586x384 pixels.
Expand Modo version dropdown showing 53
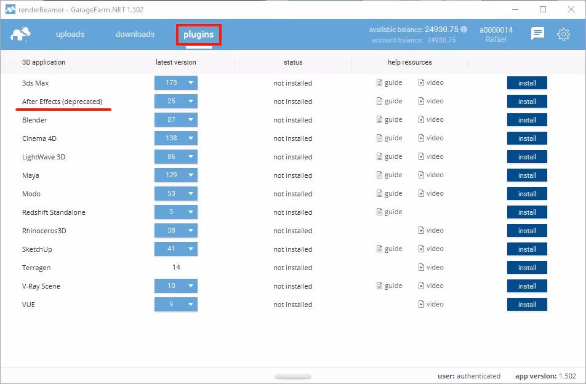[x=176, y=193]
